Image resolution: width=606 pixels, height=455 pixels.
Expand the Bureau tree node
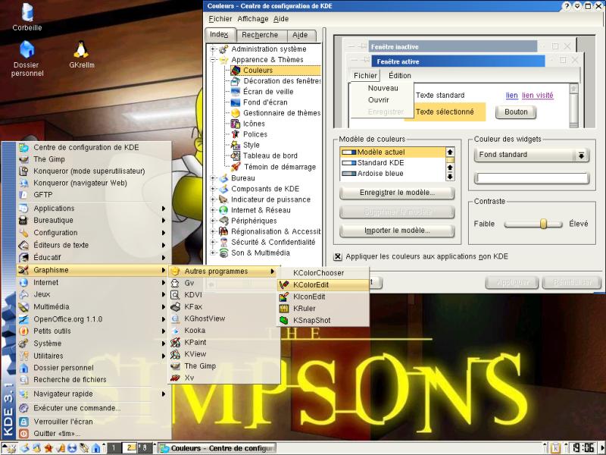click(x=213, y=178)
